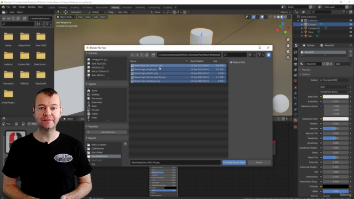Hide Sun light with eye icon
Screen dimensions: 354x199
pyautogui.click(x=351, y=36)
